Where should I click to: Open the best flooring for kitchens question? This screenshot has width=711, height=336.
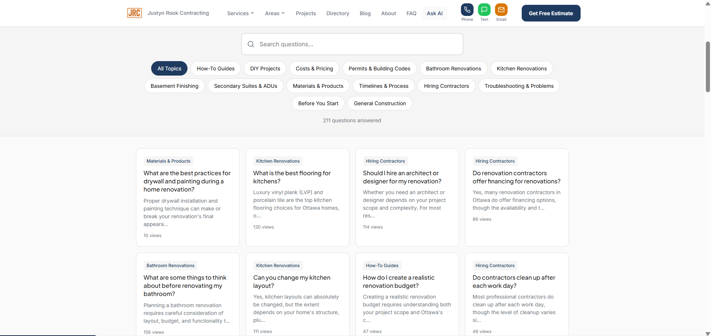[x=292, y=177]
